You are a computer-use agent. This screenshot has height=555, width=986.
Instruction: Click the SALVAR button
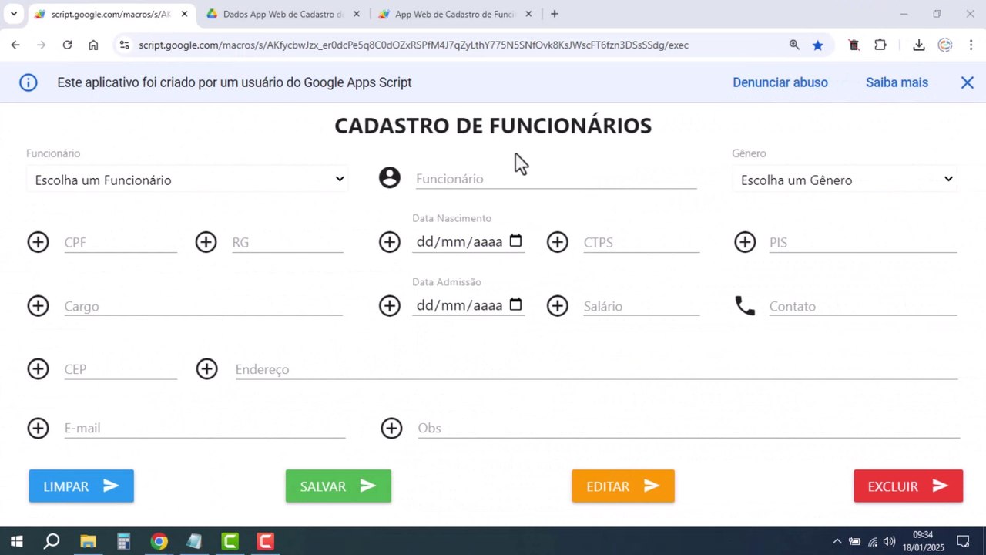click(338, 486)
